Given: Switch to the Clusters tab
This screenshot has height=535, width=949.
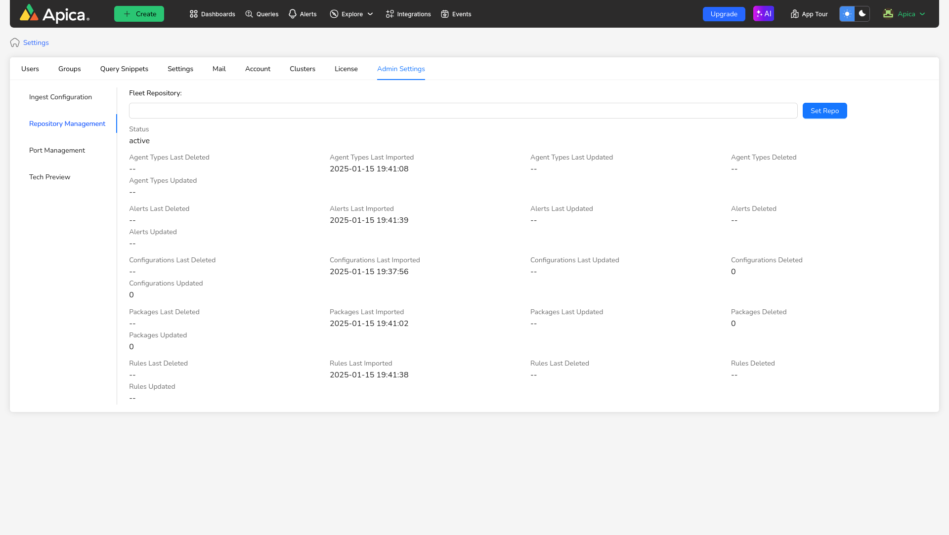Looking at the screenshot, I should [302, 69].
